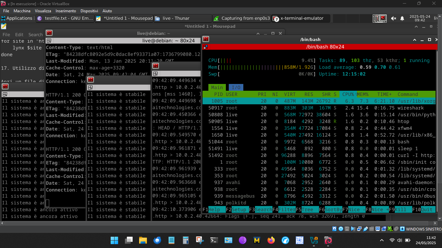Image resolution: width=442 pixels, height=248 pixels.
Task: Open the Snipping Tool taskbar icon
Action: (x=200, y=240)
